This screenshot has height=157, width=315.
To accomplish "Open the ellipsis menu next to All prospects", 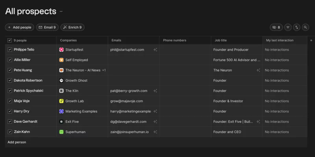I will (x=61, y=11).
